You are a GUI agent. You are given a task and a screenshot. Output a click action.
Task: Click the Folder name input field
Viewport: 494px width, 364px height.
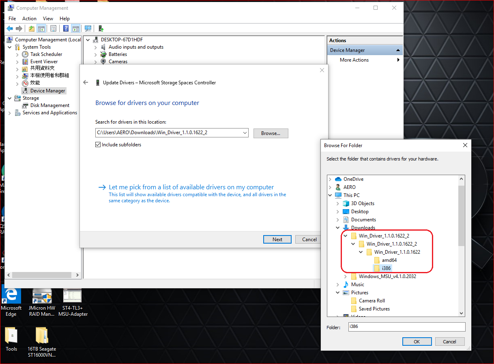pos(406,327)
